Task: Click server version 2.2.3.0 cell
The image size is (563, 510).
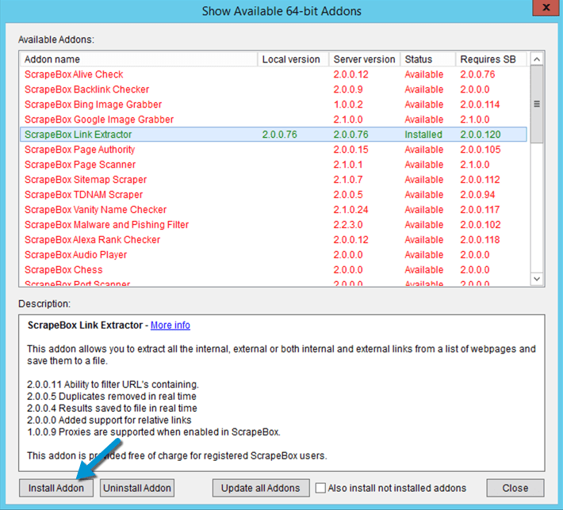Action: coord(348,225)
